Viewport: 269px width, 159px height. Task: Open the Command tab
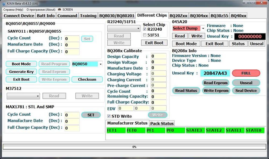tap(67, 16)
